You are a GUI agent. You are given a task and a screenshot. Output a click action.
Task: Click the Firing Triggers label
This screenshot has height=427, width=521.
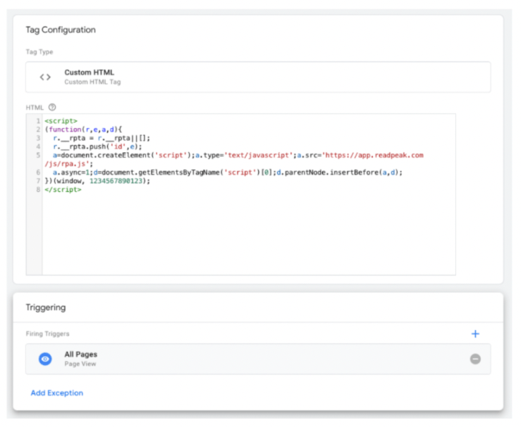(x=47, y=334)
